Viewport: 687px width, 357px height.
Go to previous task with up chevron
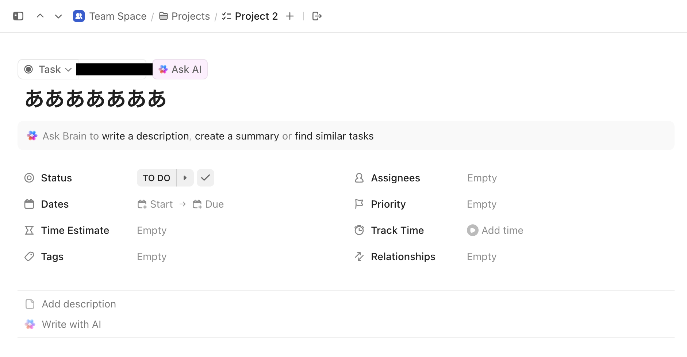(40, 16)
